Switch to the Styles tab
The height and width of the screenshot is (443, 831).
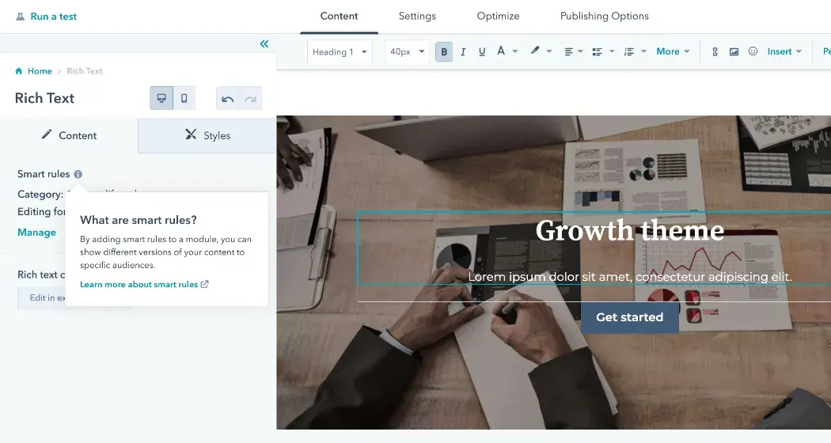tap(207, 135)
